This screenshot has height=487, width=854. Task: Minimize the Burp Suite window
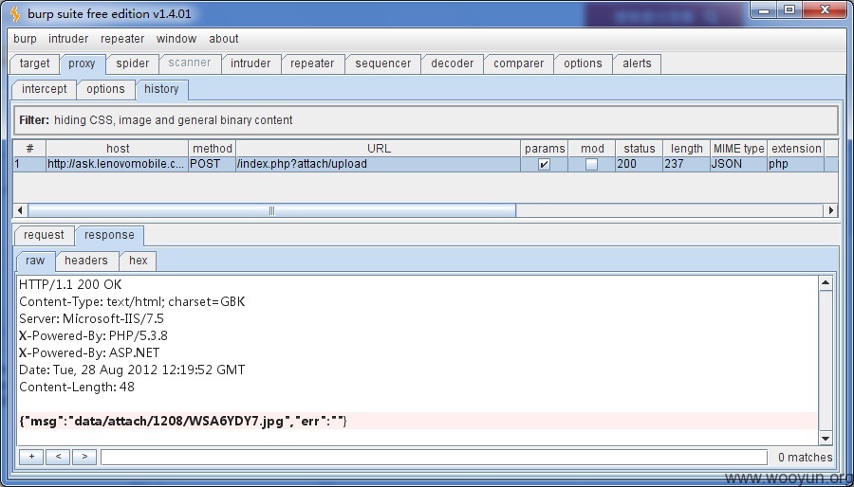click(x=763, y=10)
